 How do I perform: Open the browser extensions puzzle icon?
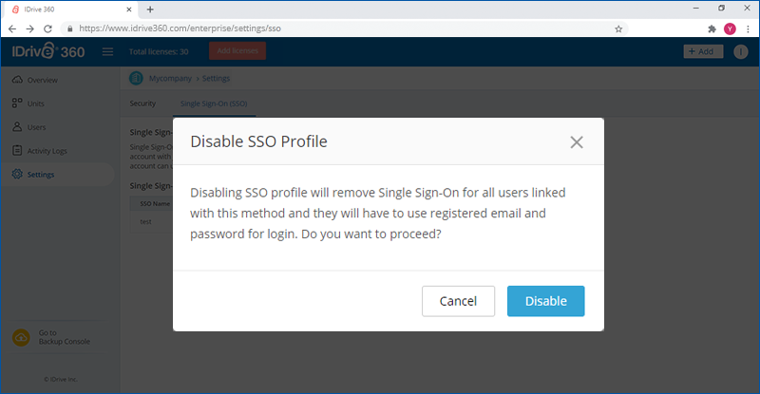tap(712, 28)
